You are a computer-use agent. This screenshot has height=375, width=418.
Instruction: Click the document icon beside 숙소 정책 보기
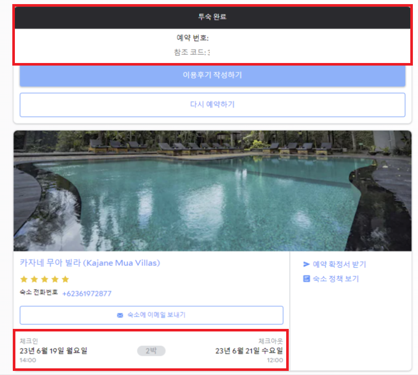(x=306, y=279)
